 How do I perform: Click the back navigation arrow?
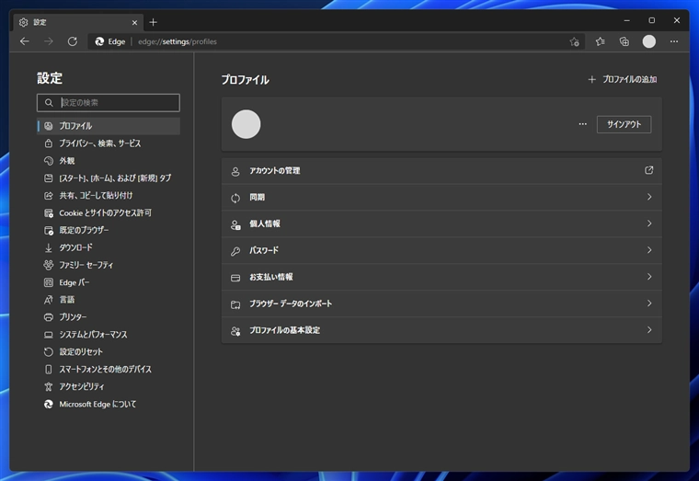click(25, 41)
